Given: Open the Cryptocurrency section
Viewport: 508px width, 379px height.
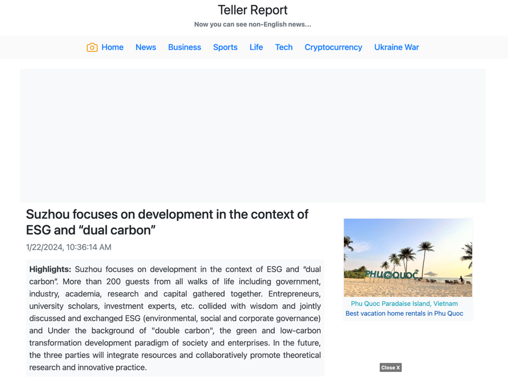Looking at the screenshot, I should [333, 47].
